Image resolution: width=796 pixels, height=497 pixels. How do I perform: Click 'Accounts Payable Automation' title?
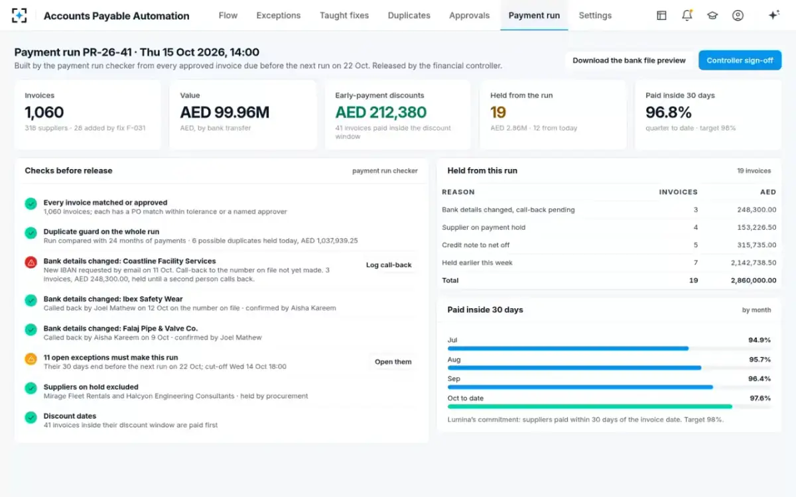click(116, 16)
